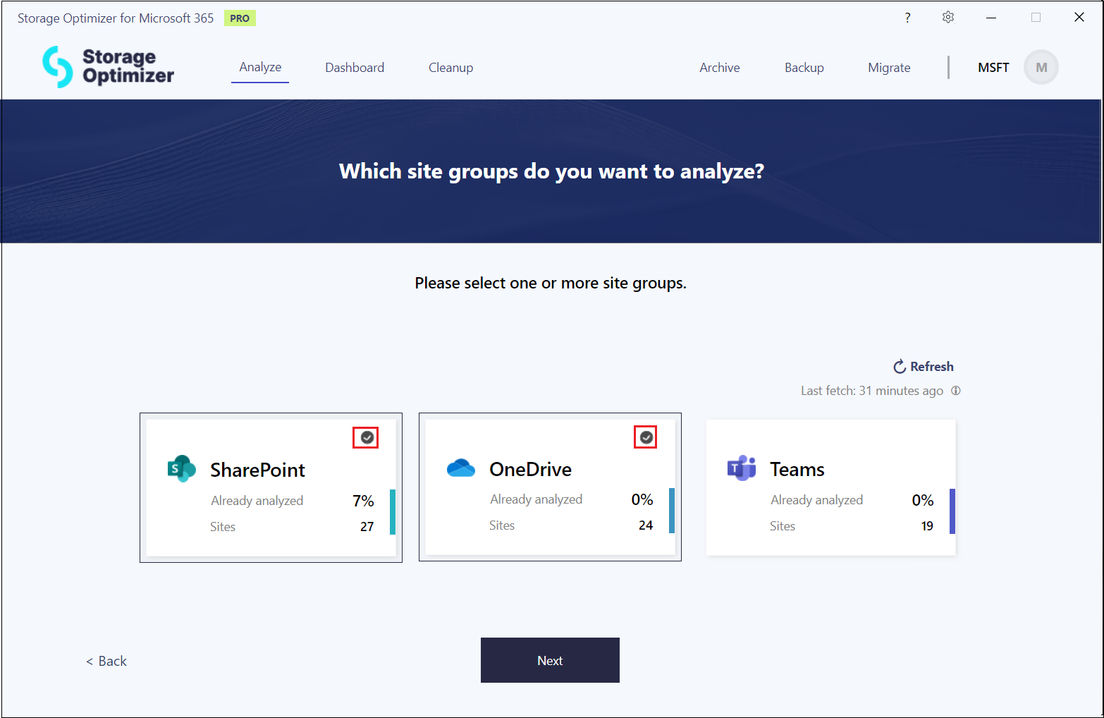Go back using the Back link

pos(106,661)
